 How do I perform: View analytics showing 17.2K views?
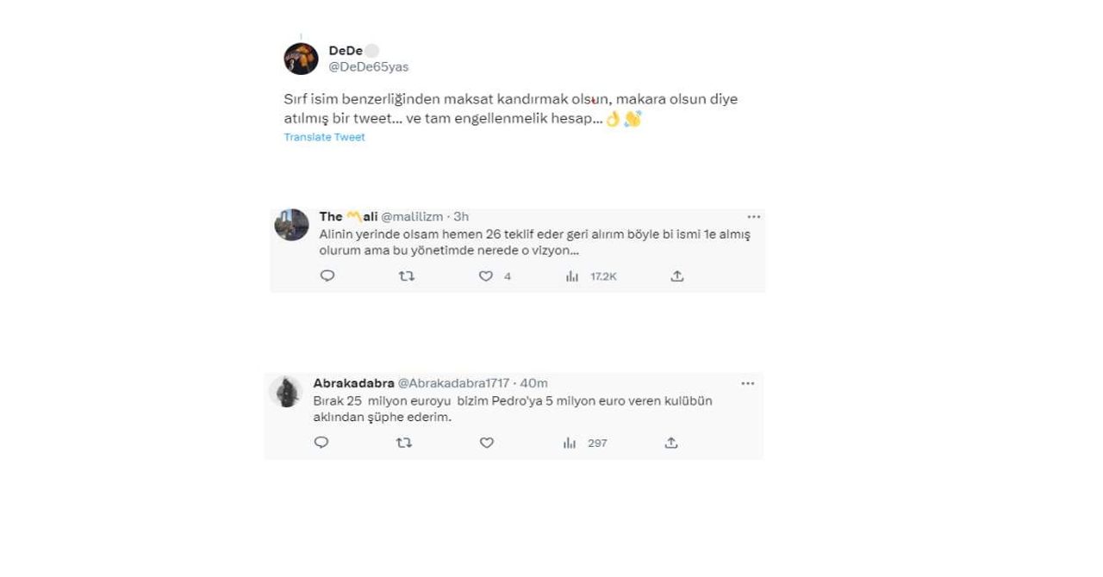click(591, 276)
